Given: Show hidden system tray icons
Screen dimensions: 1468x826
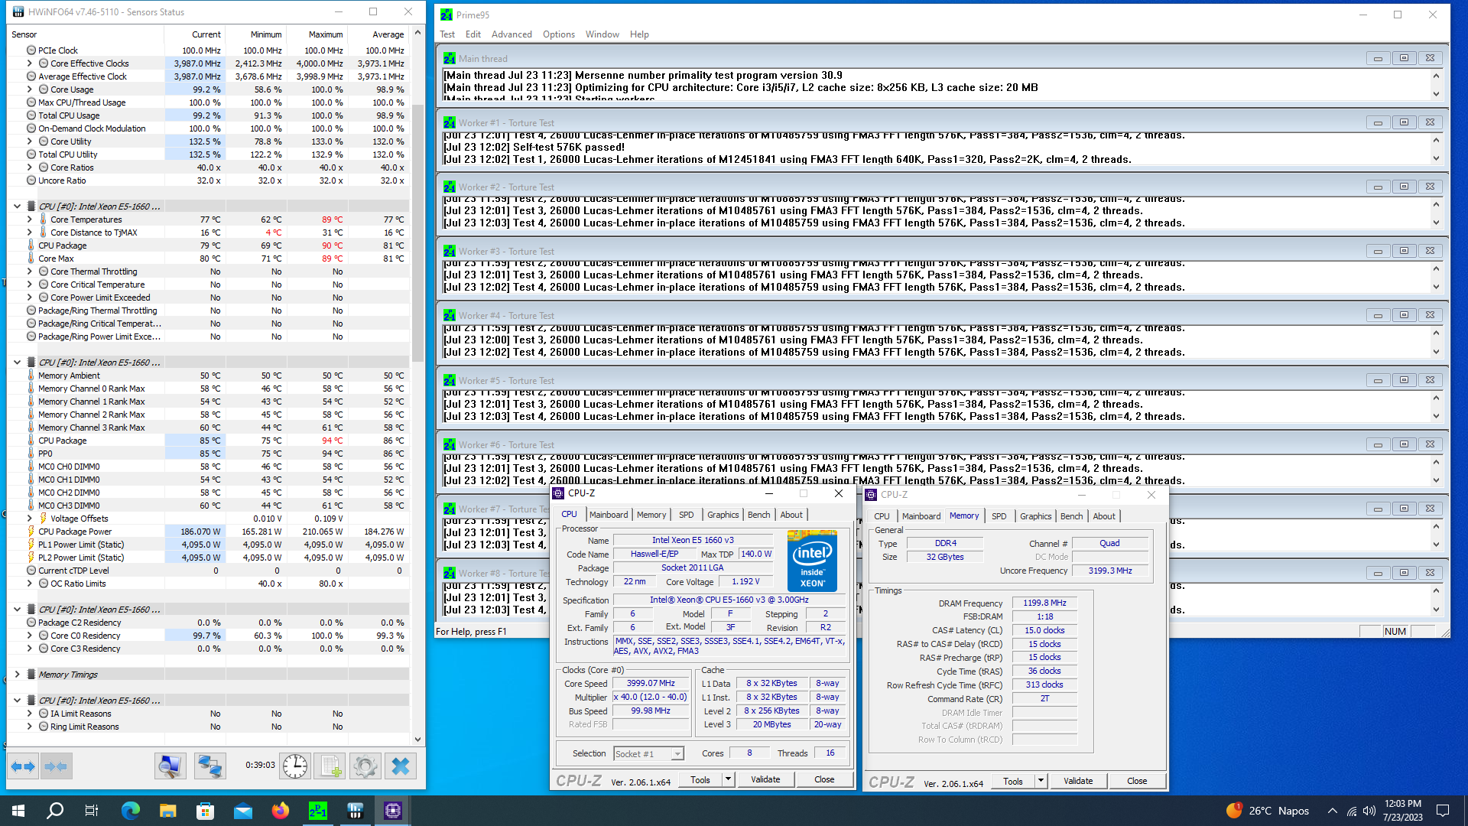Looking at the screenshot, I should [x=1333, y=811].
